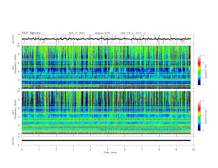This screenshot has height=168, width=218.
Task: Click the "6" kHz tick of ch.1 spectrogram
Action: 19,63
